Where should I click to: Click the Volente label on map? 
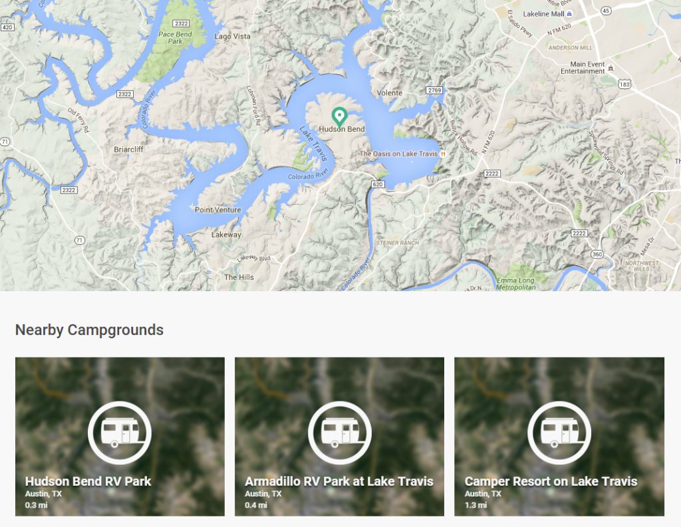pos(390,93)
